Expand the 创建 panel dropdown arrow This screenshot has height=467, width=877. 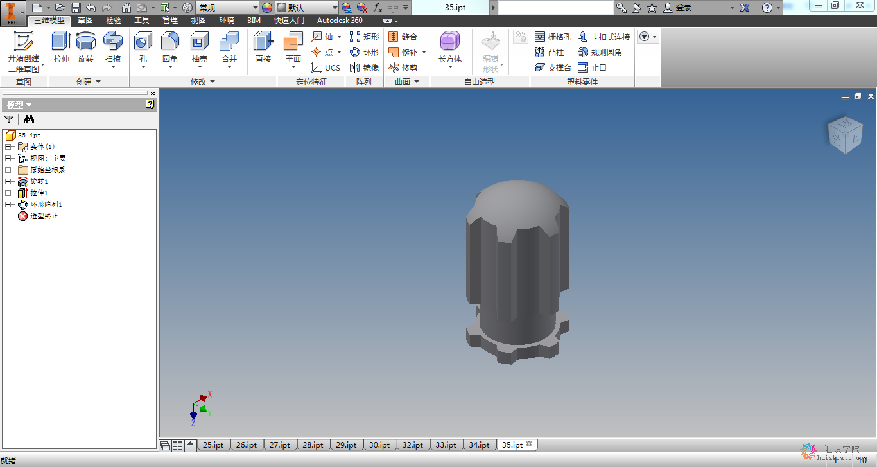coord(98,82)
